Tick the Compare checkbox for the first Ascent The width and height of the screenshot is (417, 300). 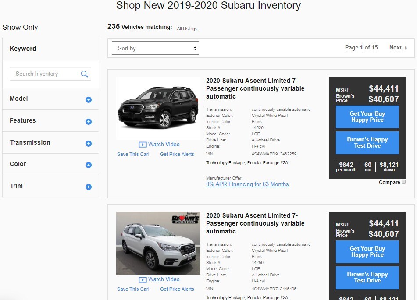(x=403, y=182)
